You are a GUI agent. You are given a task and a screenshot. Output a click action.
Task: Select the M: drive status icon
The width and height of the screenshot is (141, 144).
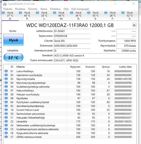tap(55, 13)
